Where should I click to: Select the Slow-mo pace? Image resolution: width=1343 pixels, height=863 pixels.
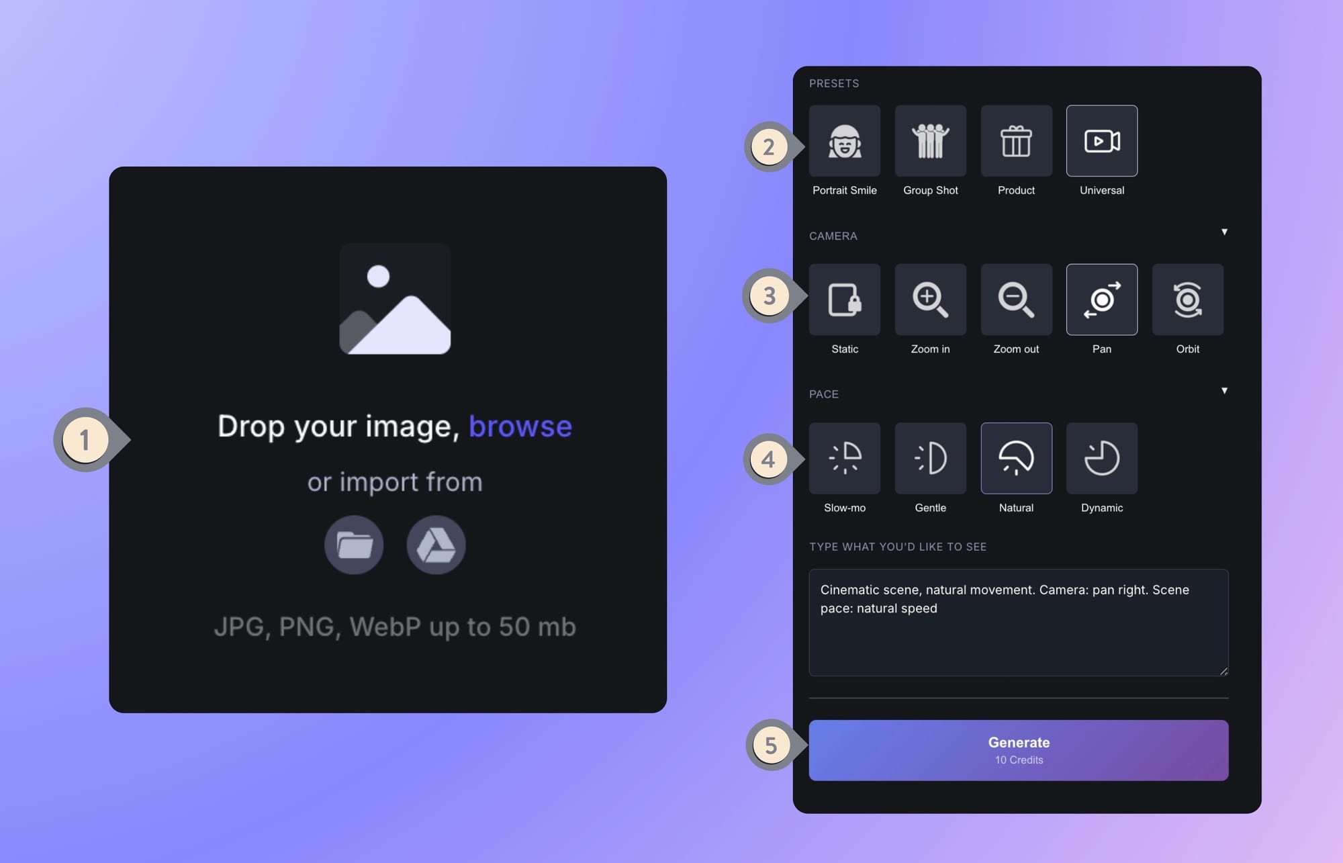pos(845,458)
